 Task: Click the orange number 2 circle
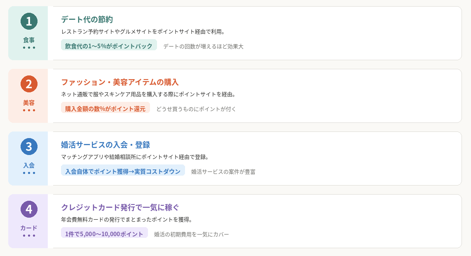point(29,84)
